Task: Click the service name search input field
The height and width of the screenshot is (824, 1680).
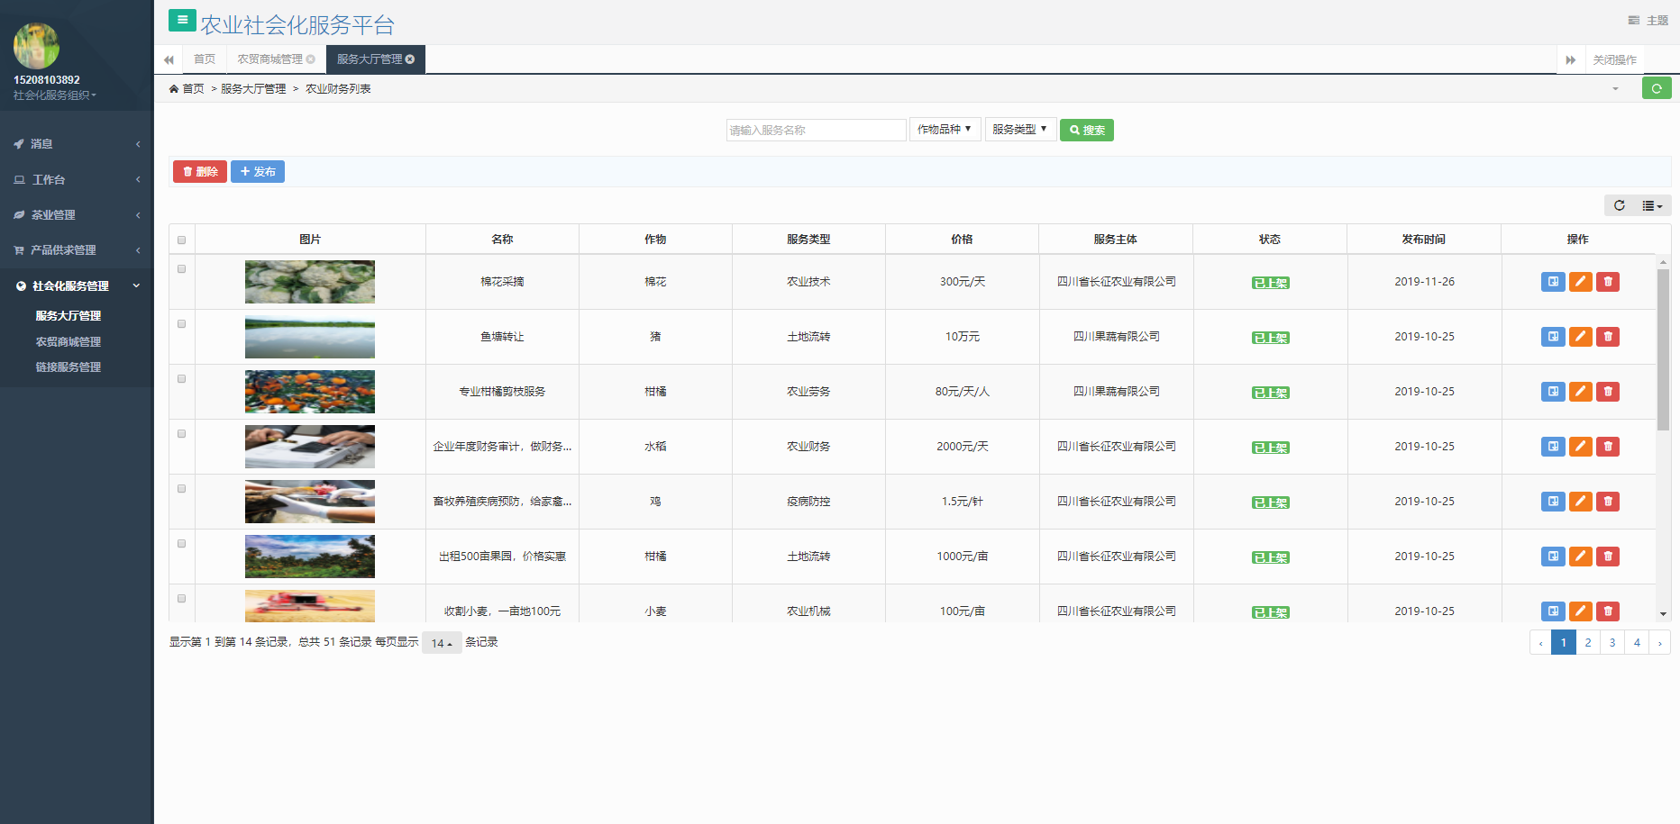Action: (815, 131)
